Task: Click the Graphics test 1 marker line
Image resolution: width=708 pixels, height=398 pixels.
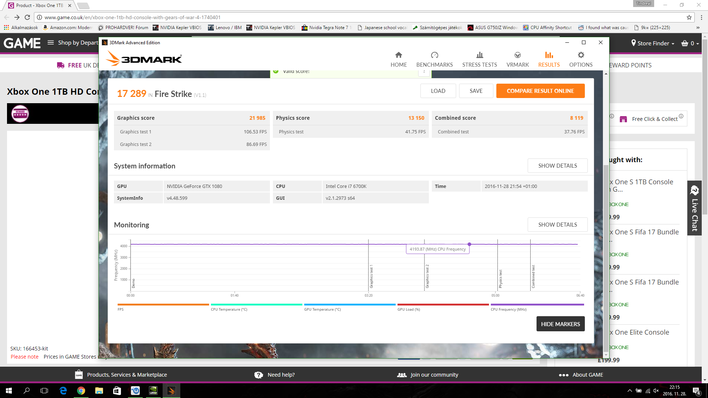Action: tap(368, 265)
